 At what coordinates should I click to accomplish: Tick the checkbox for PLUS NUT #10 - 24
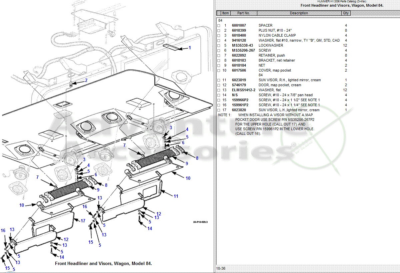[219, 31]
